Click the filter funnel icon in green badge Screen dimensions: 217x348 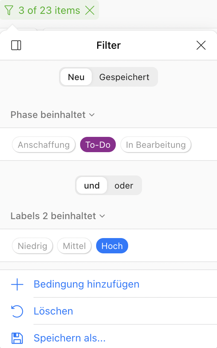(8, 10)
